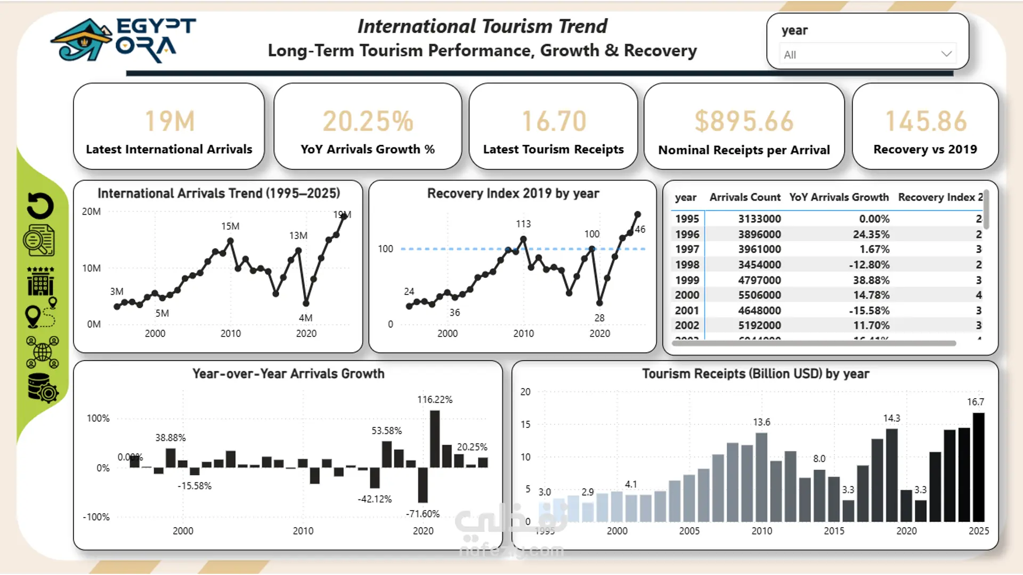The width and height of the screenshot is (1023, 575).
Task: Sort table by Arrivals Count column
Action: click(744, 198)
